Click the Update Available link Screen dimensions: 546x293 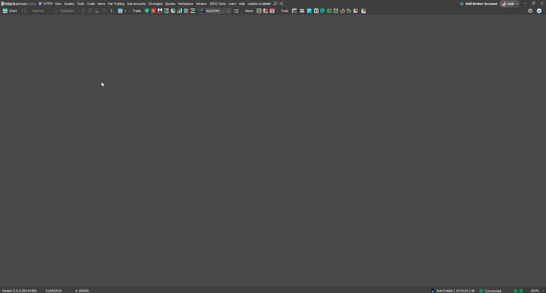[259, 4]
